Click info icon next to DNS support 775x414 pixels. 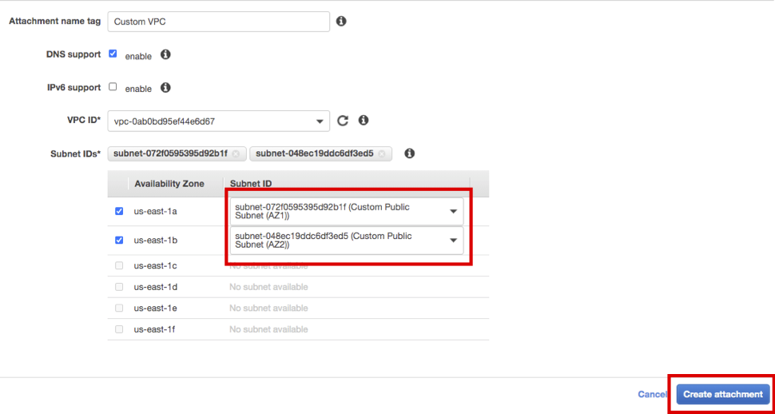(165, 55)
